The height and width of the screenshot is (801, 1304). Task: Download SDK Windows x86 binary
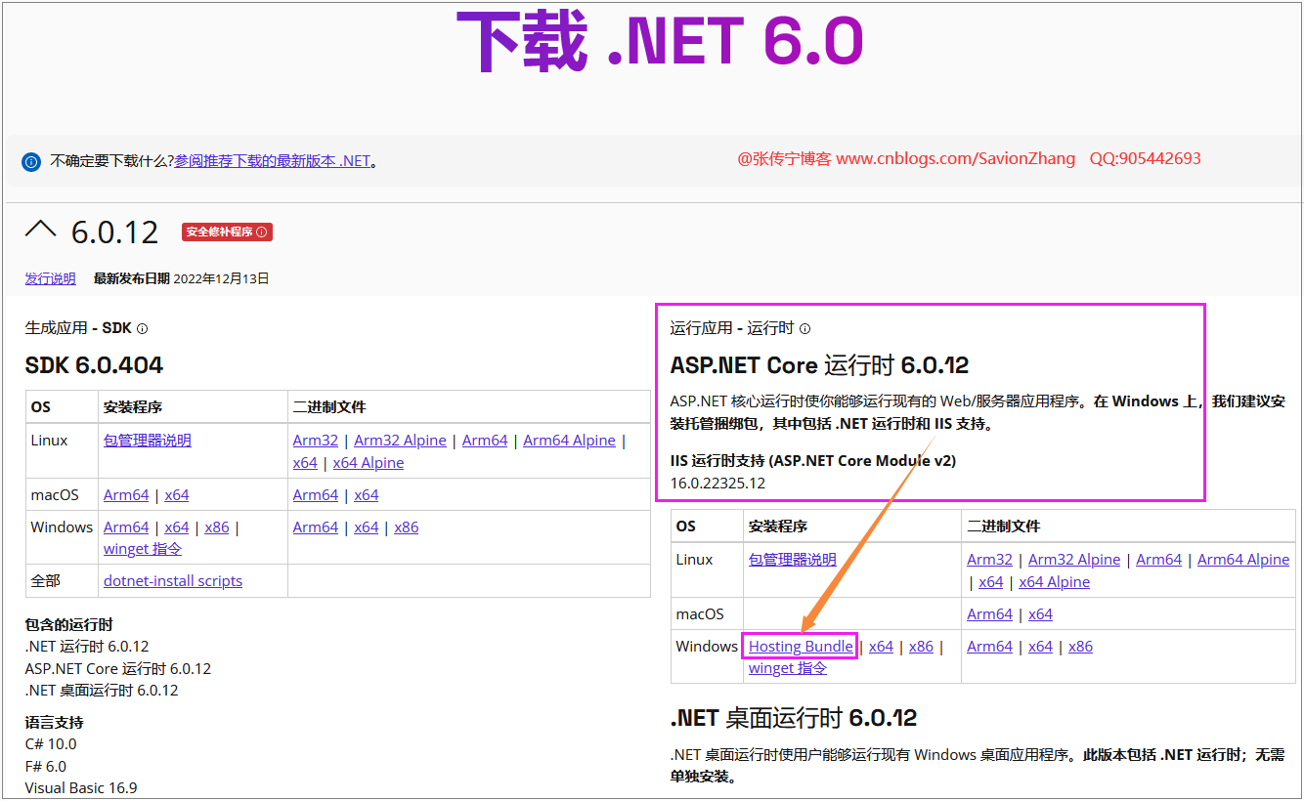[406, 527]
